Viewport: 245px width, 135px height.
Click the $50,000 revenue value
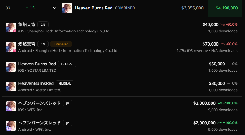pyautogui.click(x=217, y=64)
